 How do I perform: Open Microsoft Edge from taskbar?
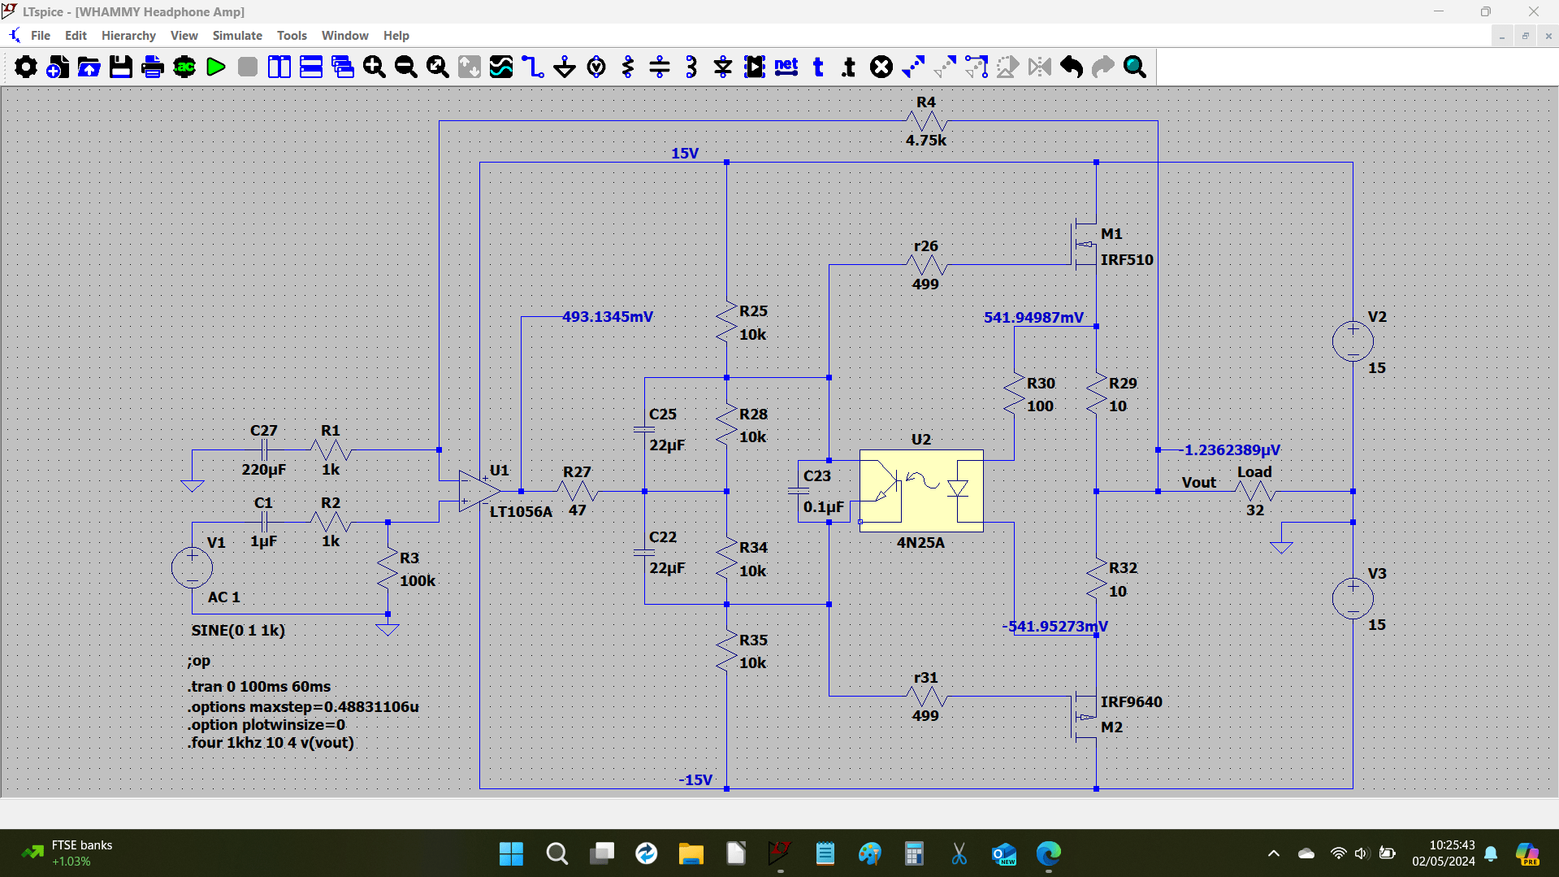pos(1048,853)
